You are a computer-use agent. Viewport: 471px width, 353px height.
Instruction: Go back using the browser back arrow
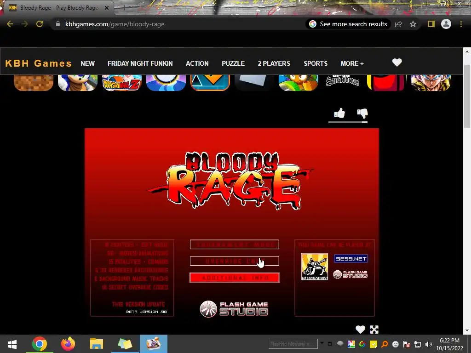click(10, 24)
